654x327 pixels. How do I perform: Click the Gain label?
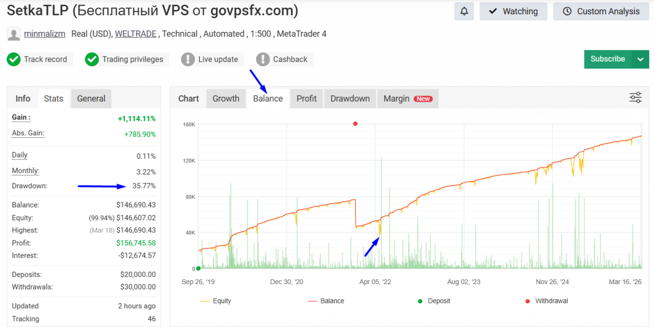pyautogui.click(x=21, y=117)
